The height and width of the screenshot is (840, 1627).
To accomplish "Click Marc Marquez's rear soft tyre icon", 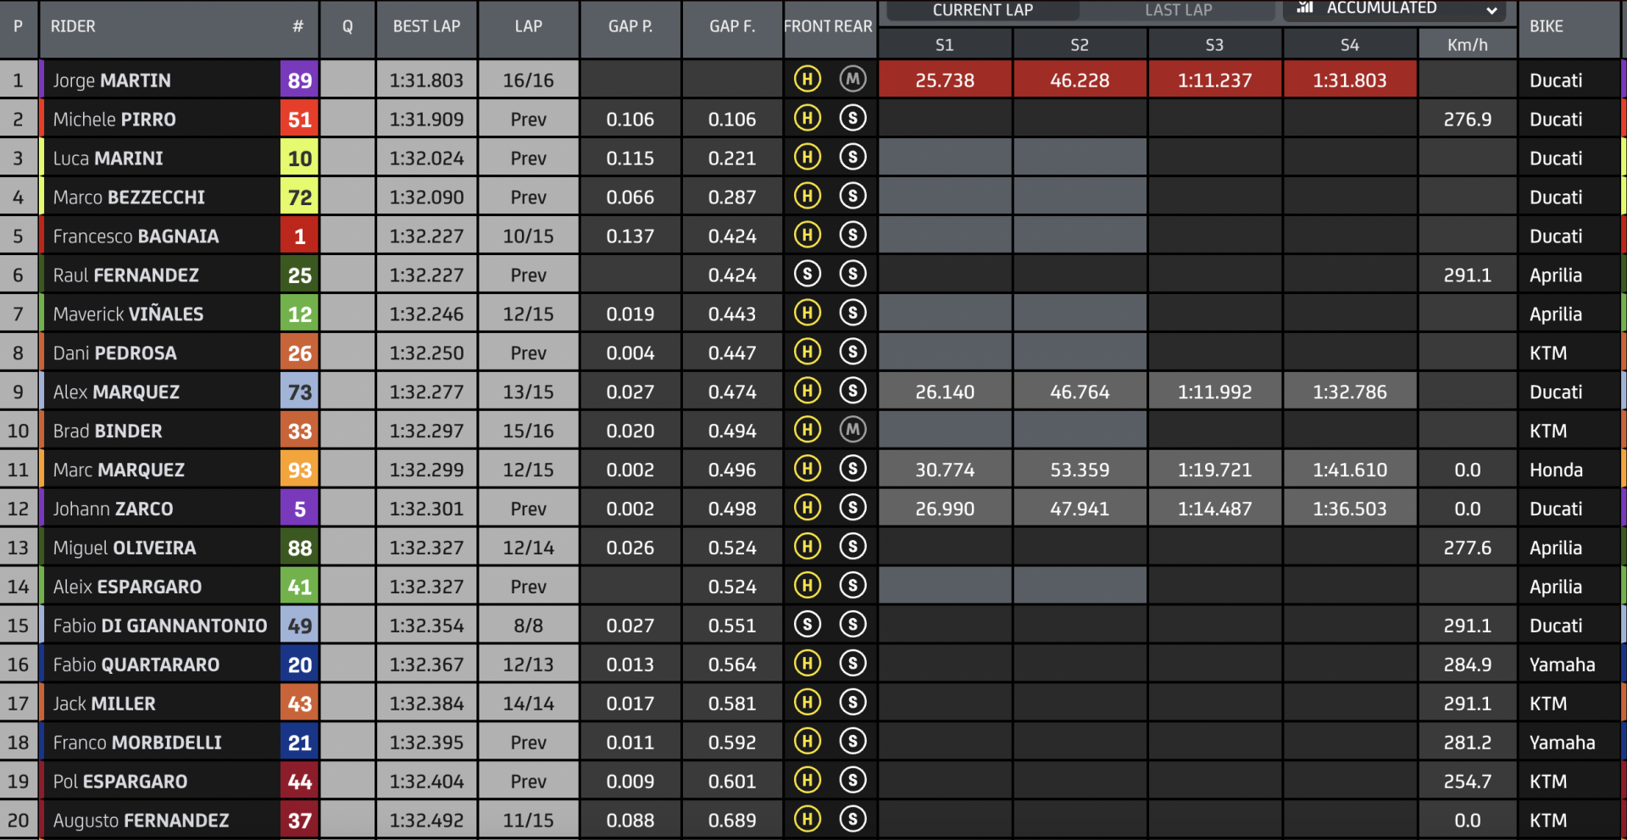I will (852, 470).
